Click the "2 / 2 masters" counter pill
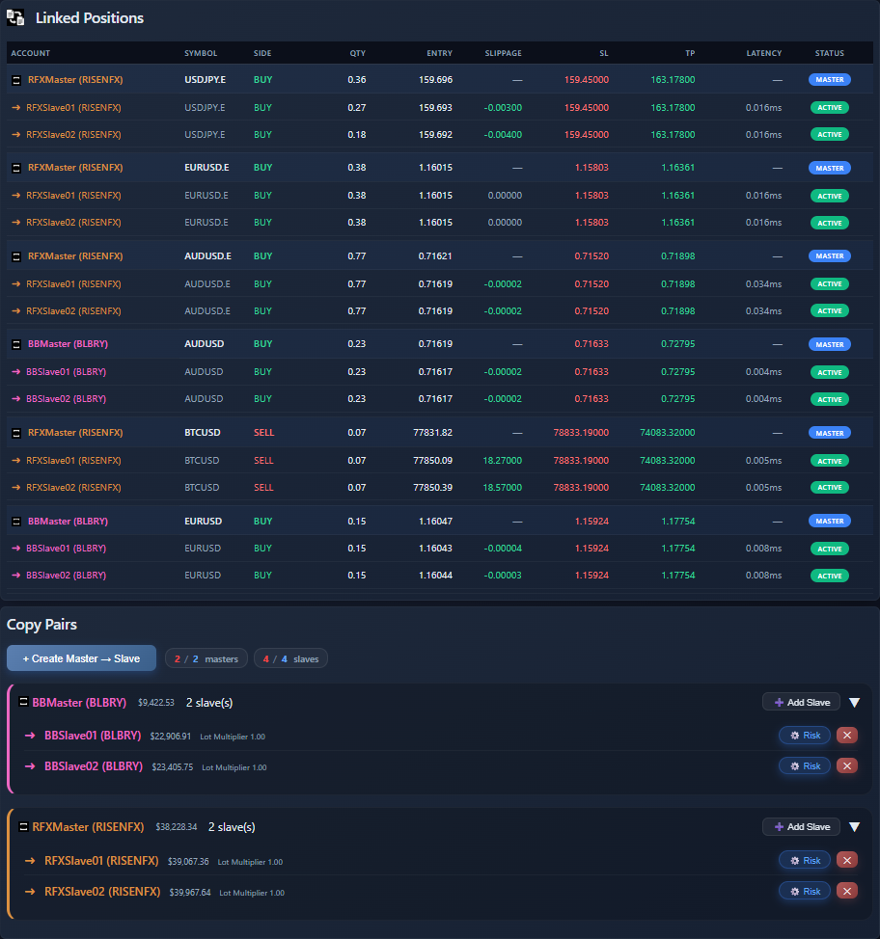Screen dimensions: 880x939 tap(206, 658)
